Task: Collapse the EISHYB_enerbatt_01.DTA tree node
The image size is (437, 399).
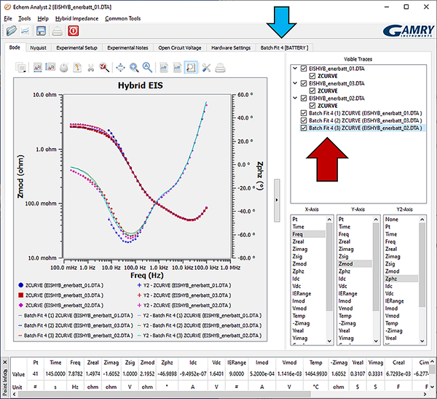Action: pos(295,69)
